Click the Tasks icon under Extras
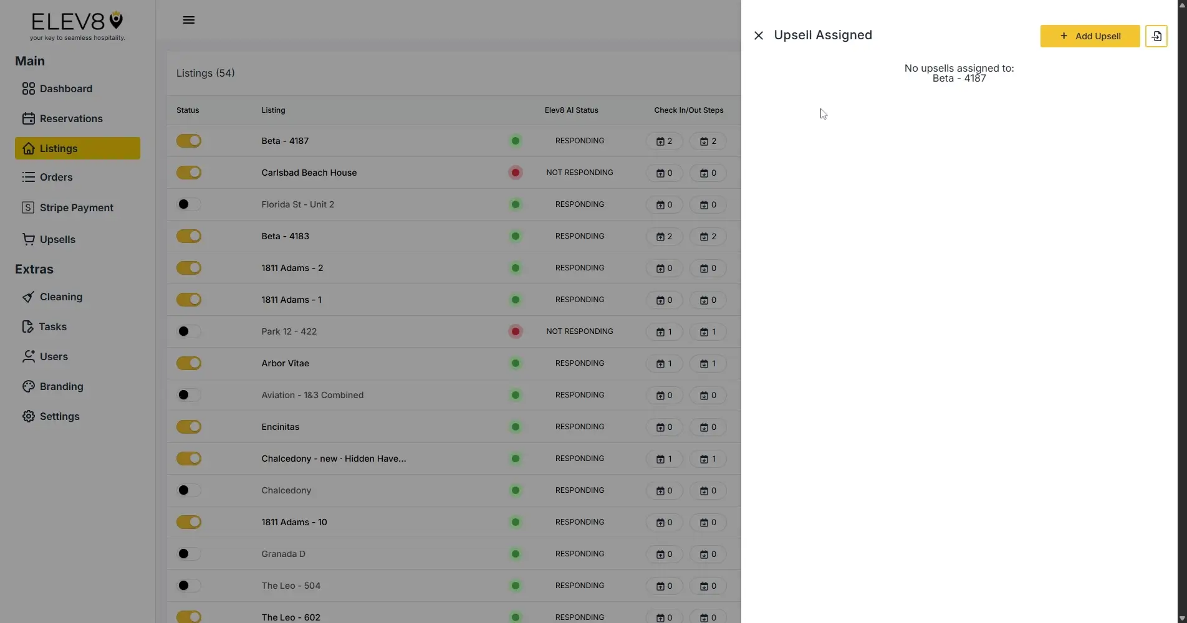This screenshot has width=1187, height=623. tap(27, 326)
